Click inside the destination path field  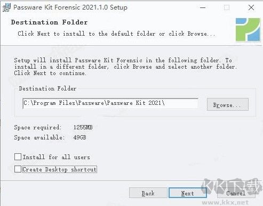[x=110, y=103]
